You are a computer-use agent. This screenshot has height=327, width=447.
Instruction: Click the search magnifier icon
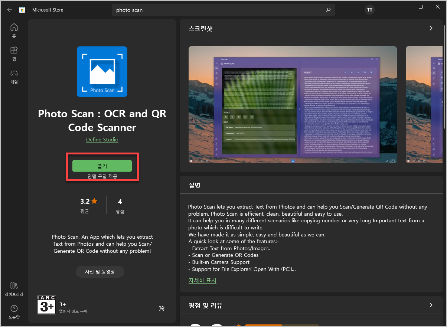click(x=328, y=10)
